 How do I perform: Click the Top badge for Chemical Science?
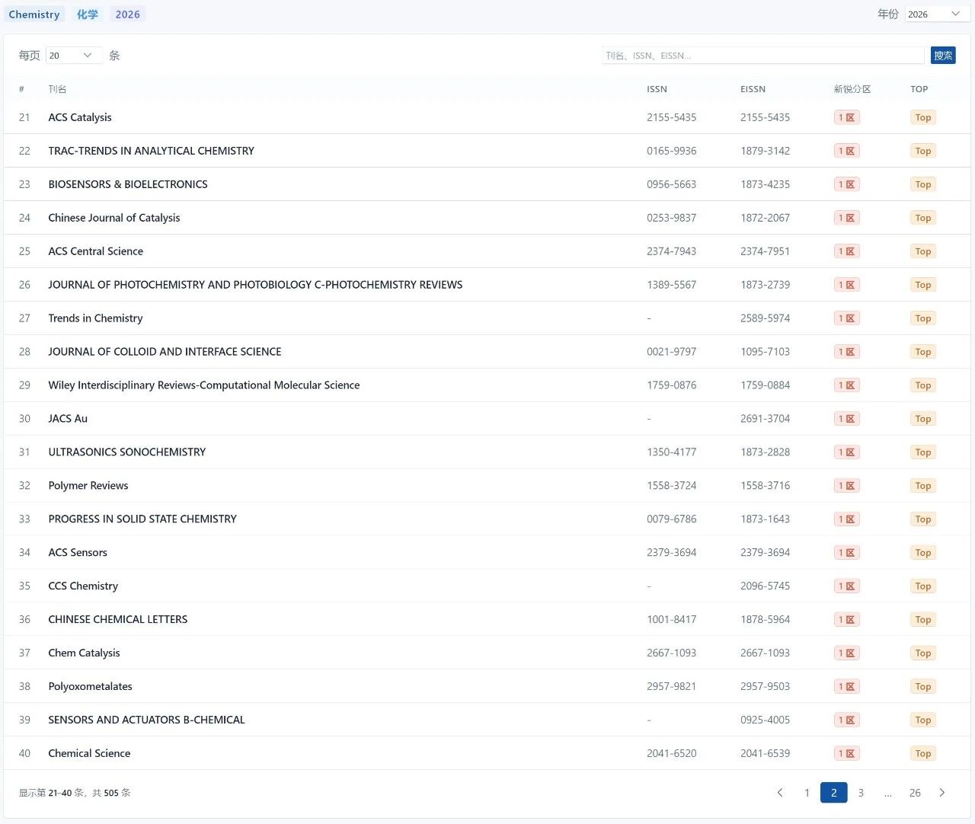tap(922, 753)
